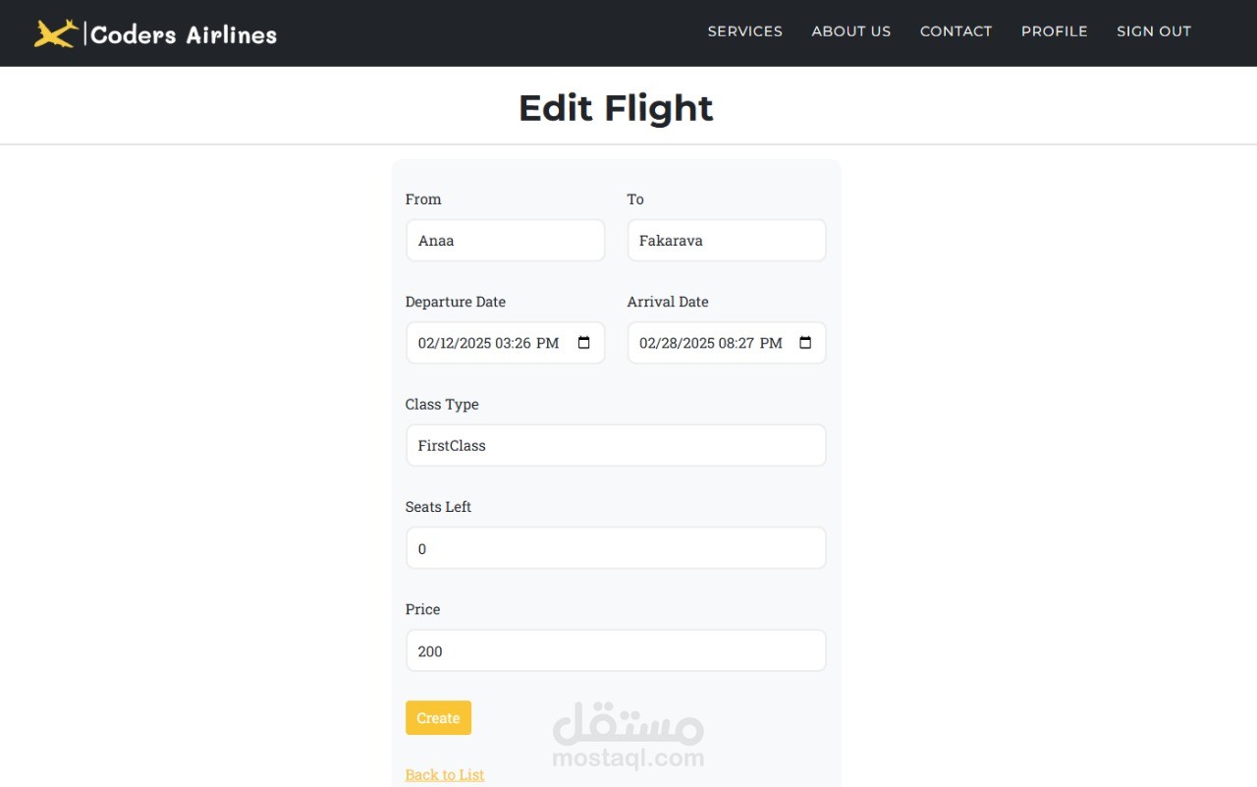
Task: Click the yellow Create button
Action: tap(438, 718)
